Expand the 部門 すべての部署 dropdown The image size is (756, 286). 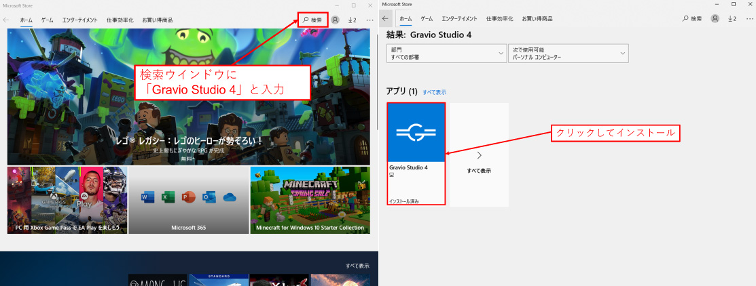tap(446, 54)
